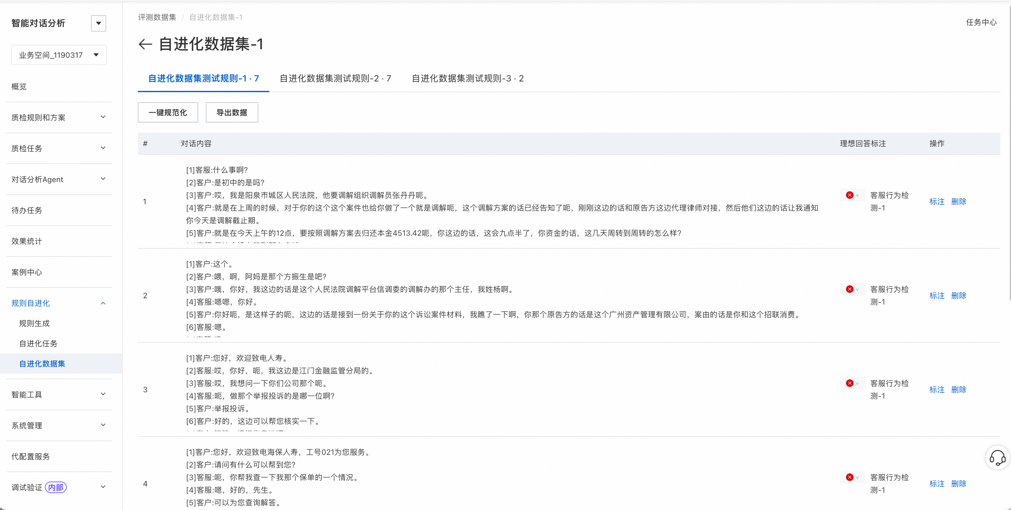Expand the 质检任务 sidebar section
Viewport: 1011px width, 510px height.
(x=59, y=148)
